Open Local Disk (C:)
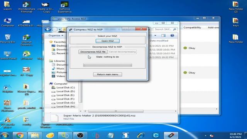 click(x=66, y=88)
